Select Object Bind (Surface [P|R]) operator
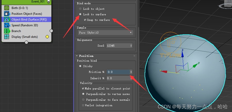 point(27,19)
